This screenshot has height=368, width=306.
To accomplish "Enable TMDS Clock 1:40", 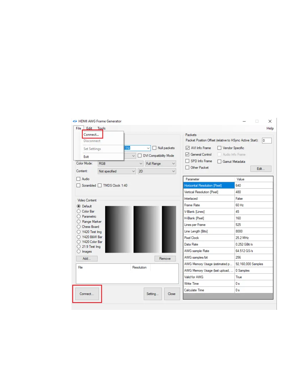I will (100, 185).
